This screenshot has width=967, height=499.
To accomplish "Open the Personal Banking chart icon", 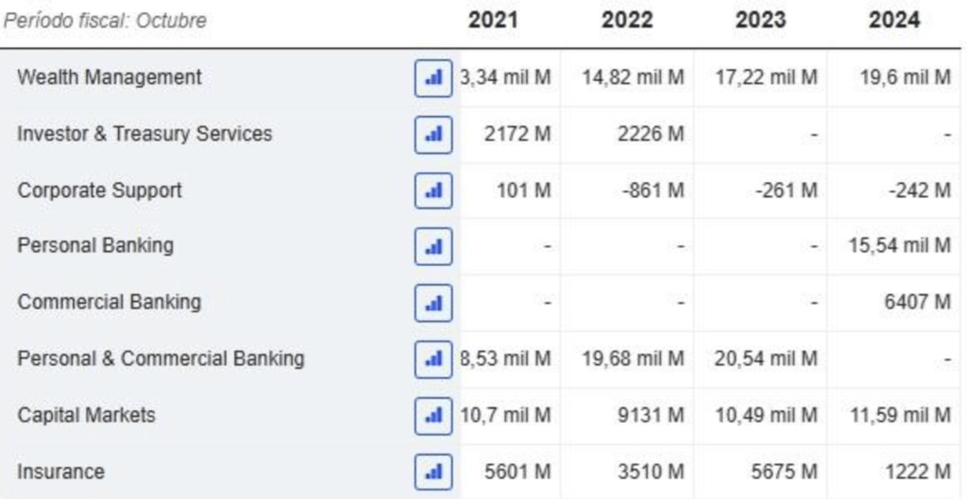I will [434, 246].
